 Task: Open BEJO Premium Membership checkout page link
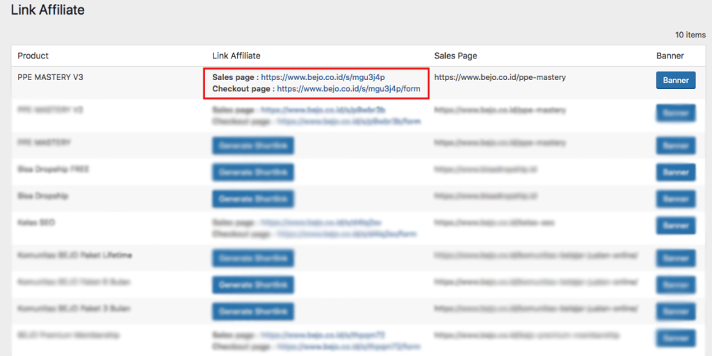[x=348, y=346]
